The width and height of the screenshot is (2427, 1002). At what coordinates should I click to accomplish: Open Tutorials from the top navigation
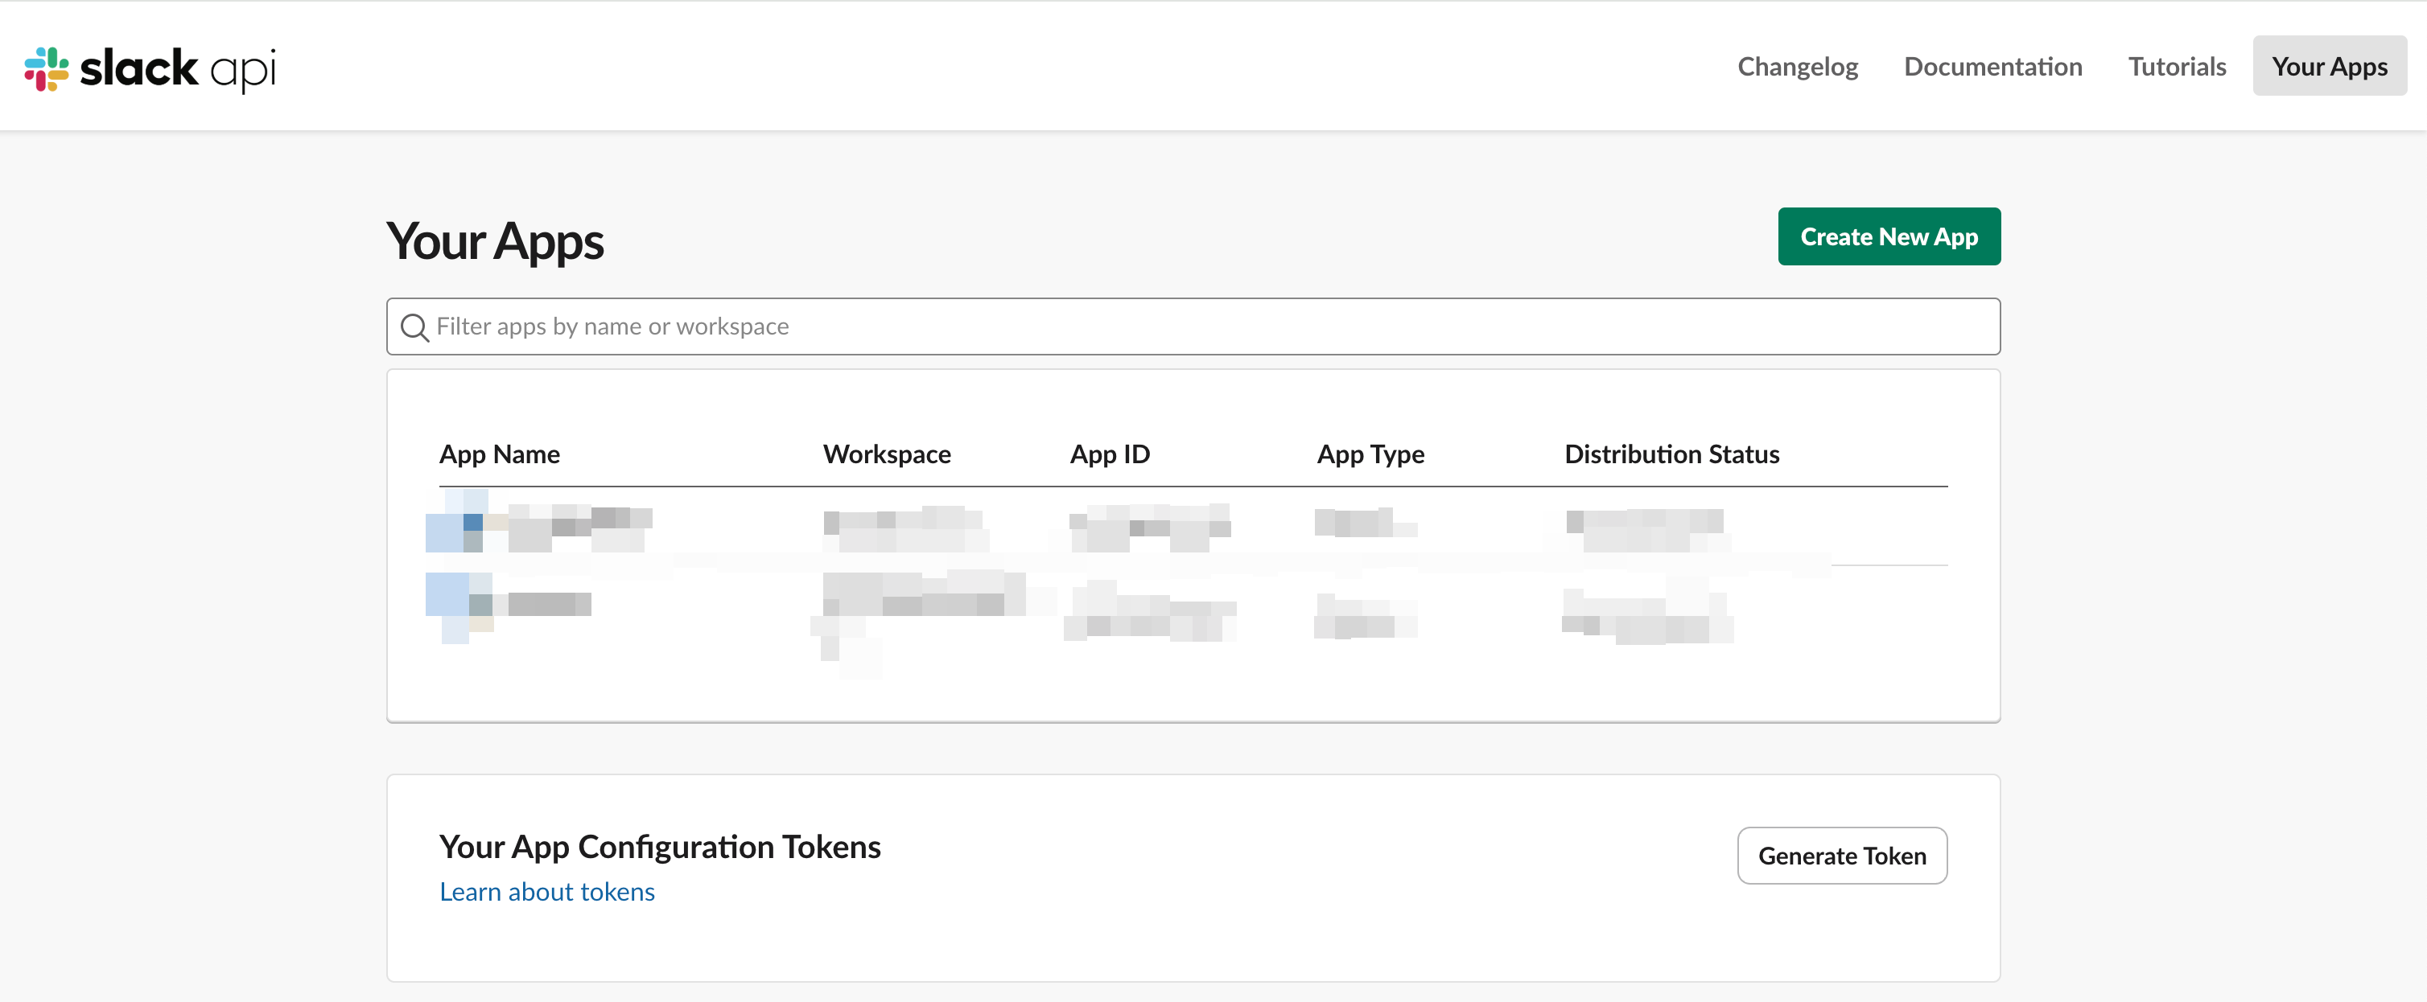[2177, 67]
